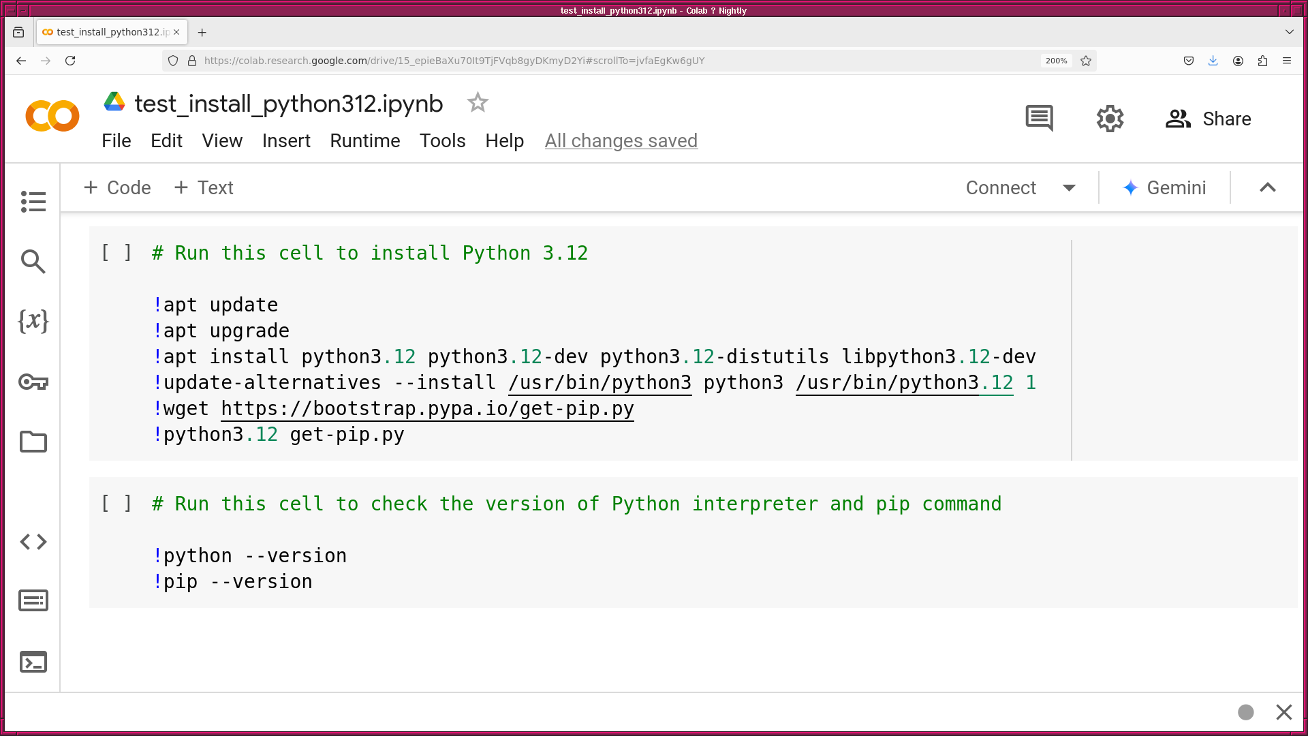Viewport: 1308px width, 736px height.
Task: Run the Python 3.12 install cell
Action: [116, 253]
